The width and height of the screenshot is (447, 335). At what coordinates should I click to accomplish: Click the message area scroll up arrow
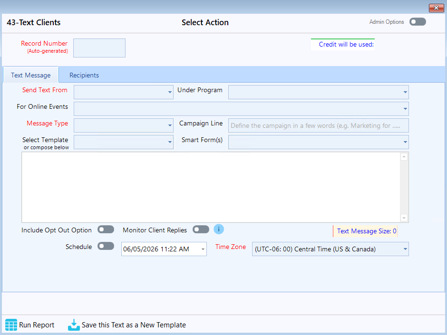(404, 157)
